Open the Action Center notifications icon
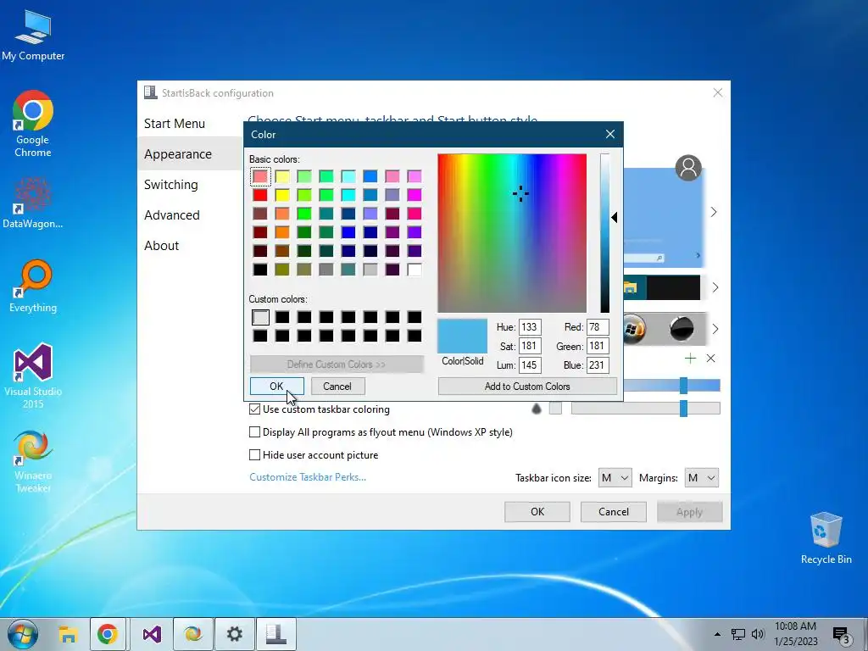 (842, 635)
